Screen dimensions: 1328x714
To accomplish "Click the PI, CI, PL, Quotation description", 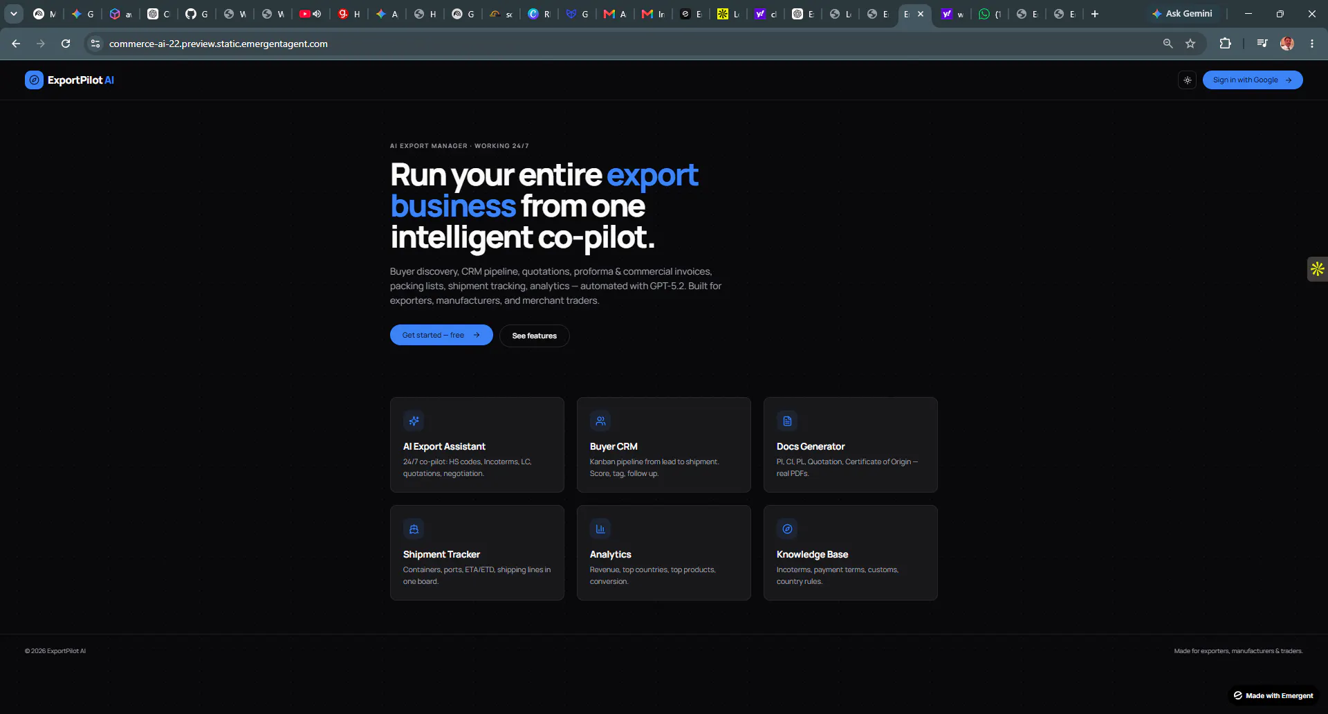I will 847,468.
